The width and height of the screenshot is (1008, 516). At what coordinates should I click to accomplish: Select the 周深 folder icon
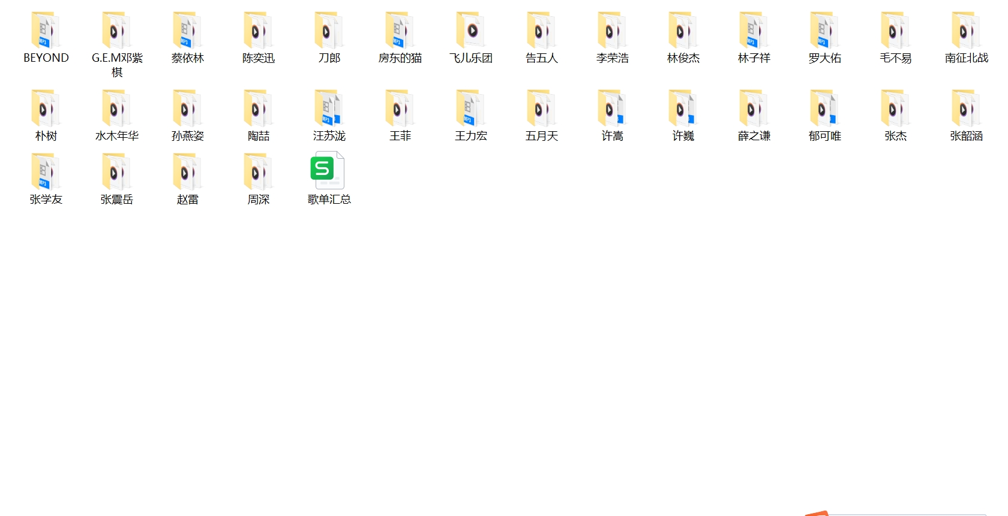pos(259,172)
